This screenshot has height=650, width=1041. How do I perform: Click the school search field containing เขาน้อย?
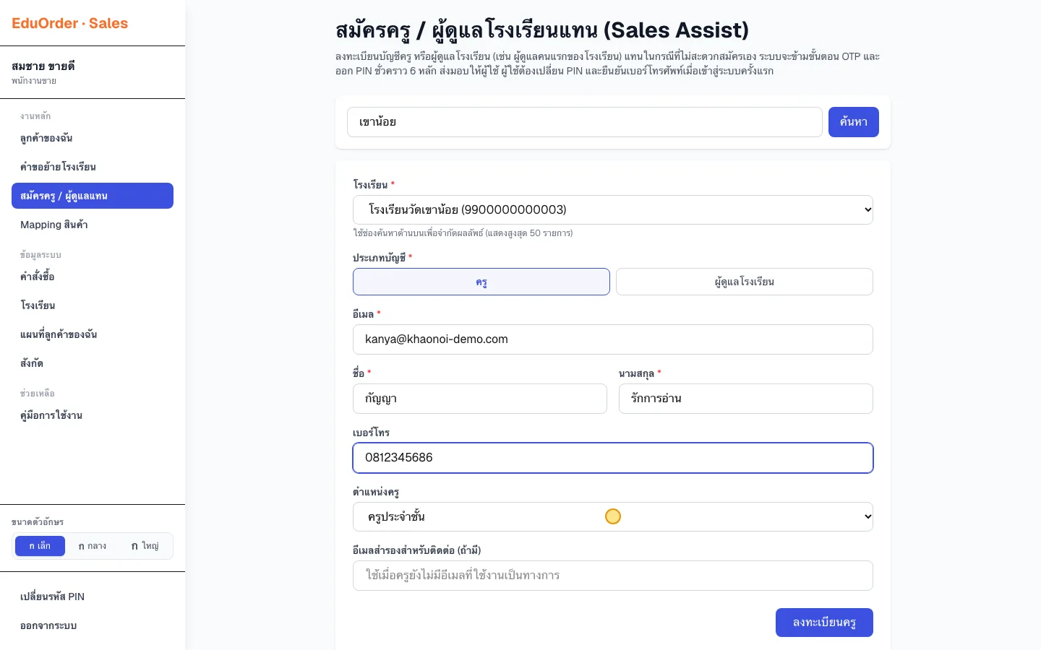[x=585, y=122]
